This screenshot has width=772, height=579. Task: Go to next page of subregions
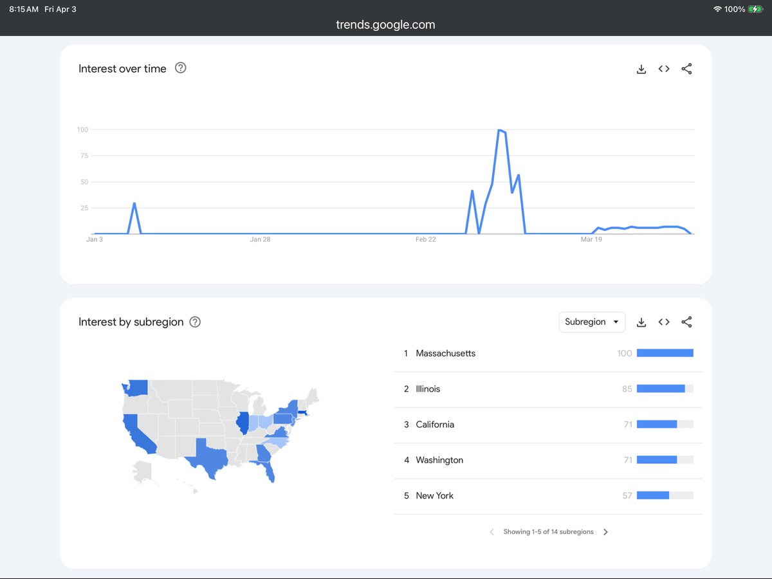tap(605, 532)
